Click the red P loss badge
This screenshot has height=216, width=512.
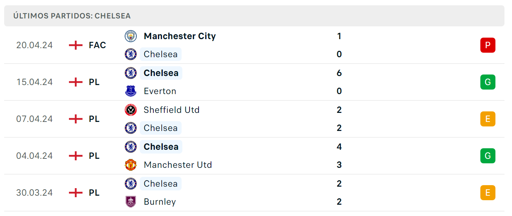tap(488, 45)
